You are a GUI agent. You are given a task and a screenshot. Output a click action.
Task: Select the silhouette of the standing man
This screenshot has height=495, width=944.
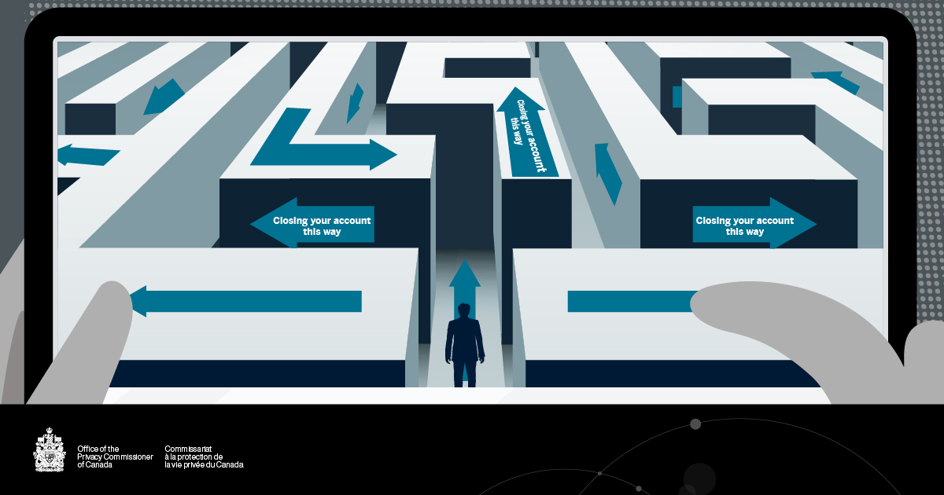[x=465, y=345]
